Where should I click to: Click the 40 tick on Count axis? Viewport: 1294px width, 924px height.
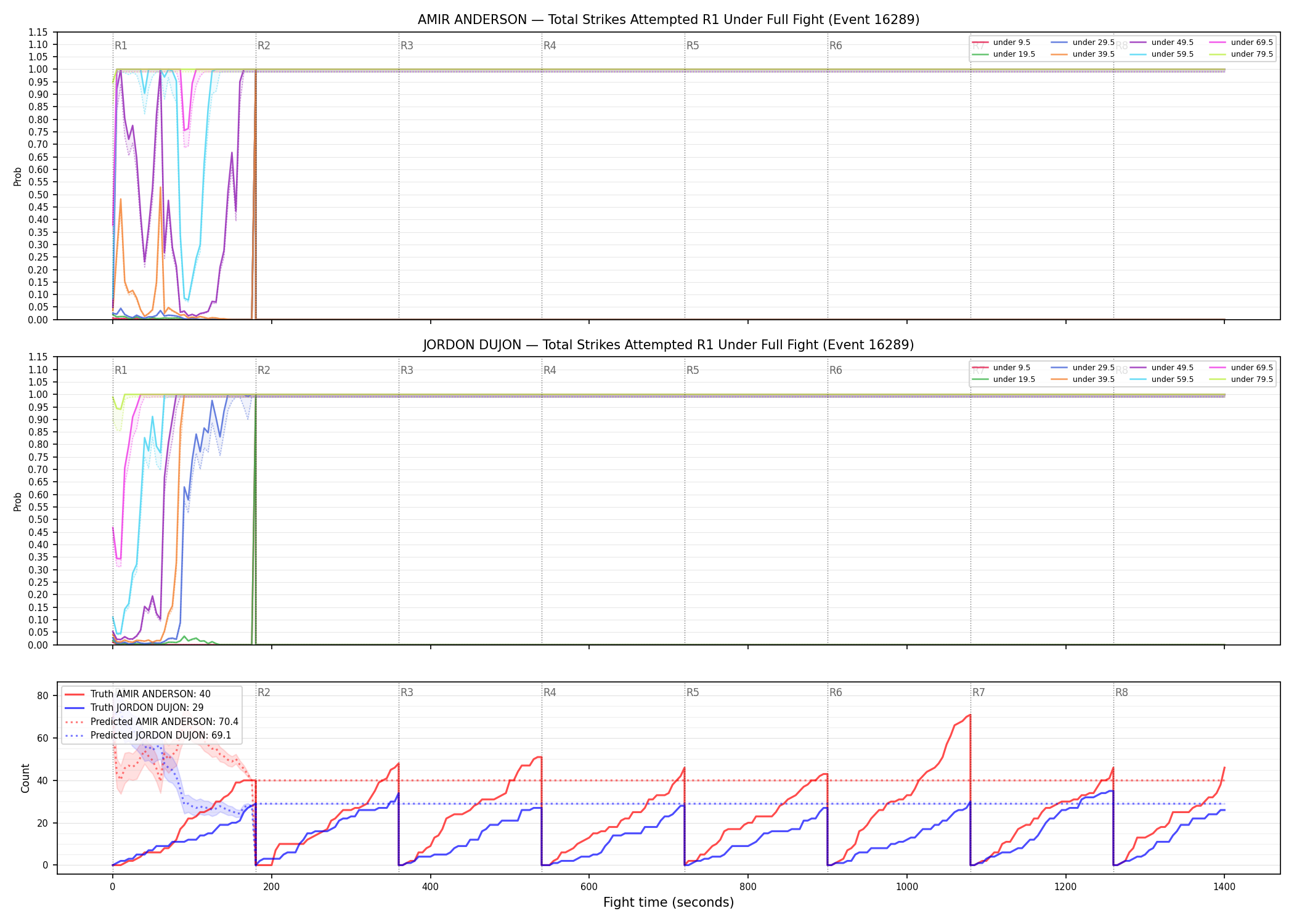pyautogui.click(x=43, y=780)
